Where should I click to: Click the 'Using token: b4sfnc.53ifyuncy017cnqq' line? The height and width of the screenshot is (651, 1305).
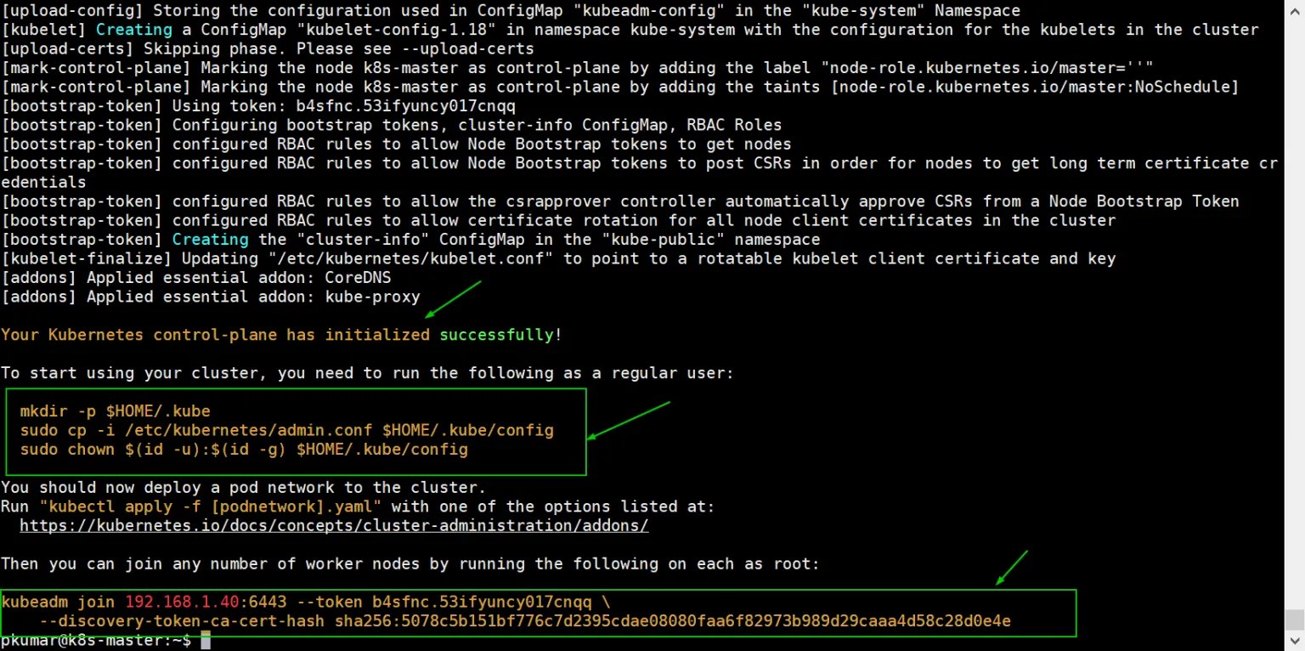(x=258, y=105)
